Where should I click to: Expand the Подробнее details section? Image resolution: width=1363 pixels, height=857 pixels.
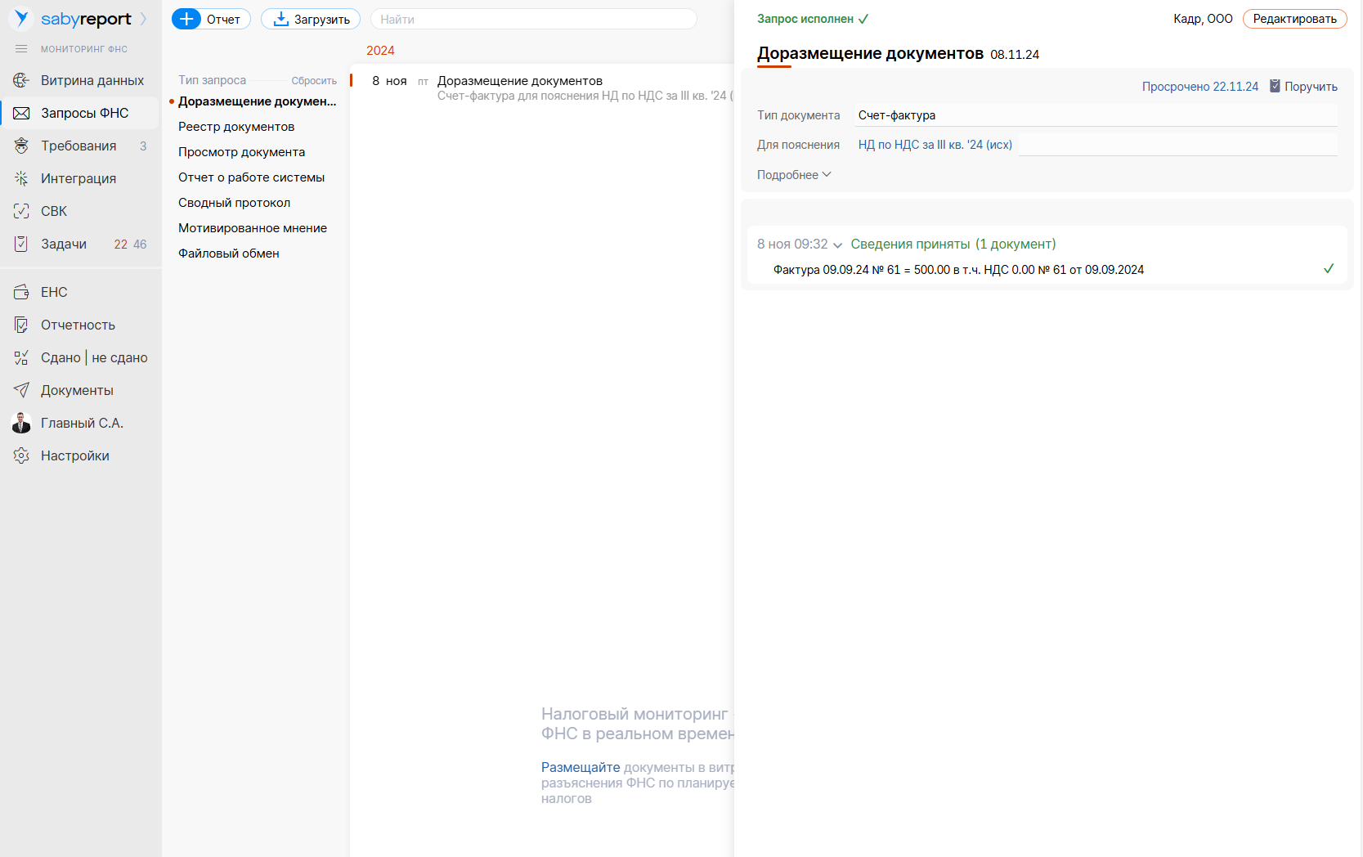click(x=793, y=175)
